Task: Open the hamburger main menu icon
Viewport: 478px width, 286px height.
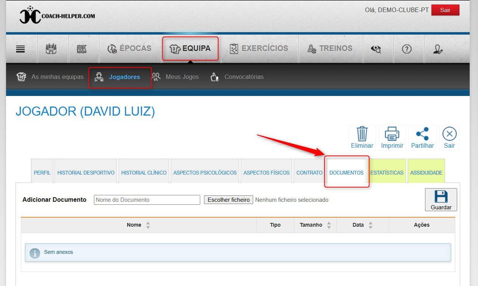Action: pyautogui.click(x=20, y=49)
